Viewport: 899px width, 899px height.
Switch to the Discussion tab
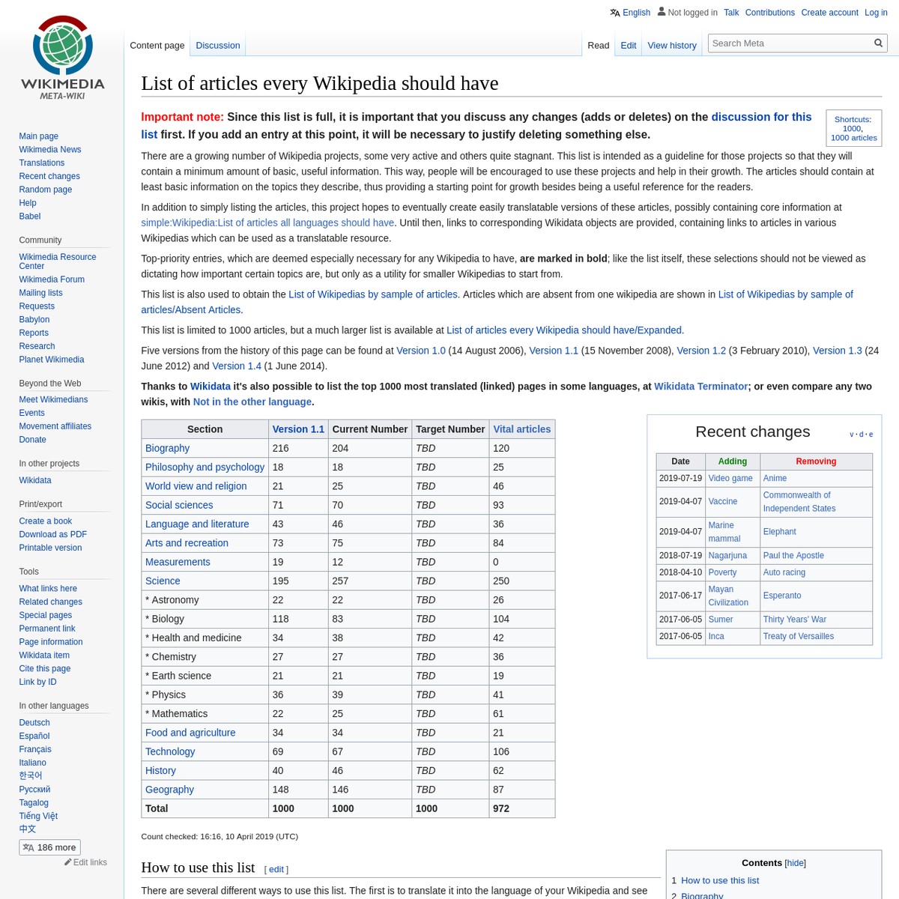click(218, 46)
